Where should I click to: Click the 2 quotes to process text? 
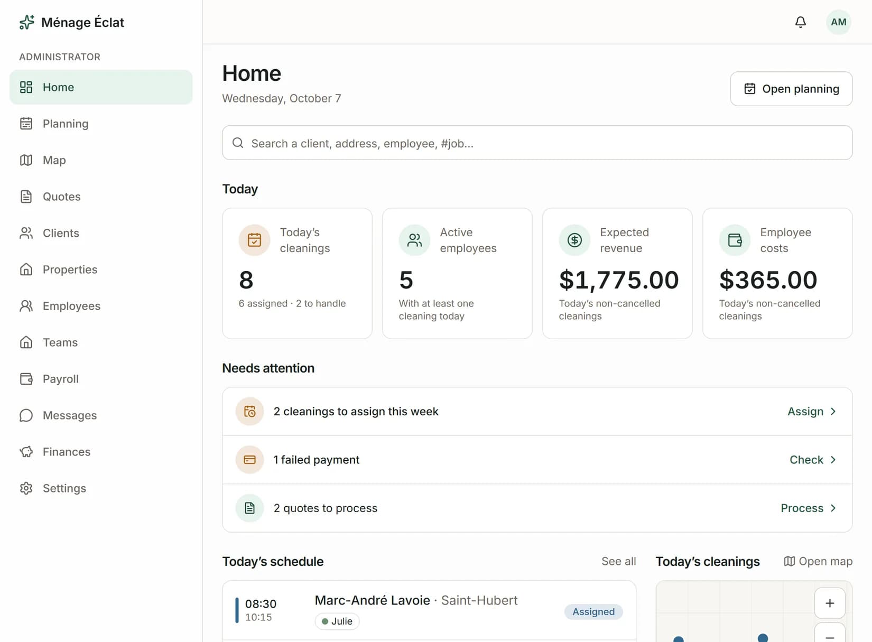pos(326,508)
